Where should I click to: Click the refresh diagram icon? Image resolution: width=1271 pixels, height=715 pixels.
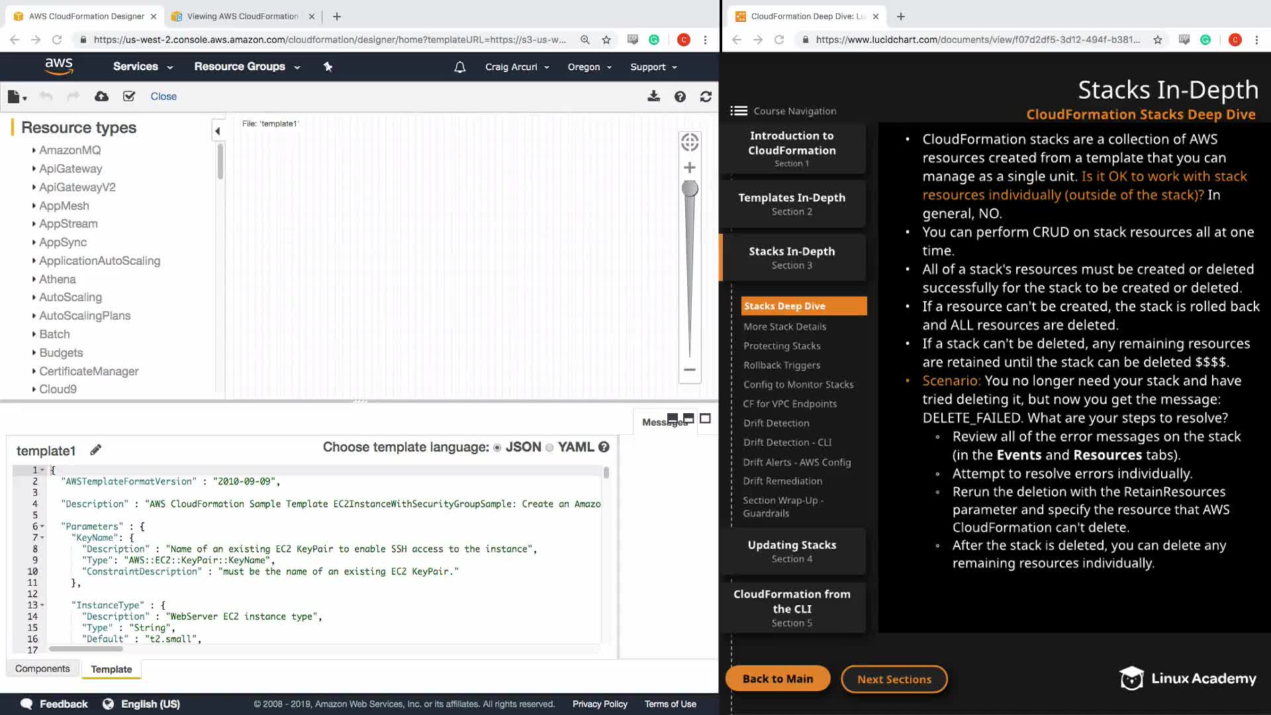click(x=706, y=97)
